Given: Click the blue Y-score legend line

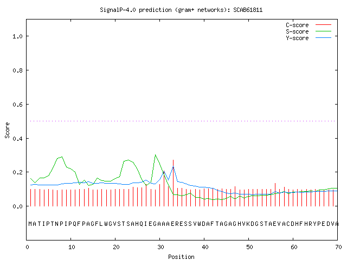Looking at the screenshot, I should pyautogui.click(x=323, y=38).
